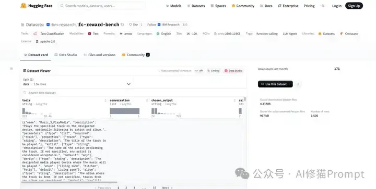Open the Community nav item in the header
This screenshot has width=376, height=189.
(x=243, y=6)
